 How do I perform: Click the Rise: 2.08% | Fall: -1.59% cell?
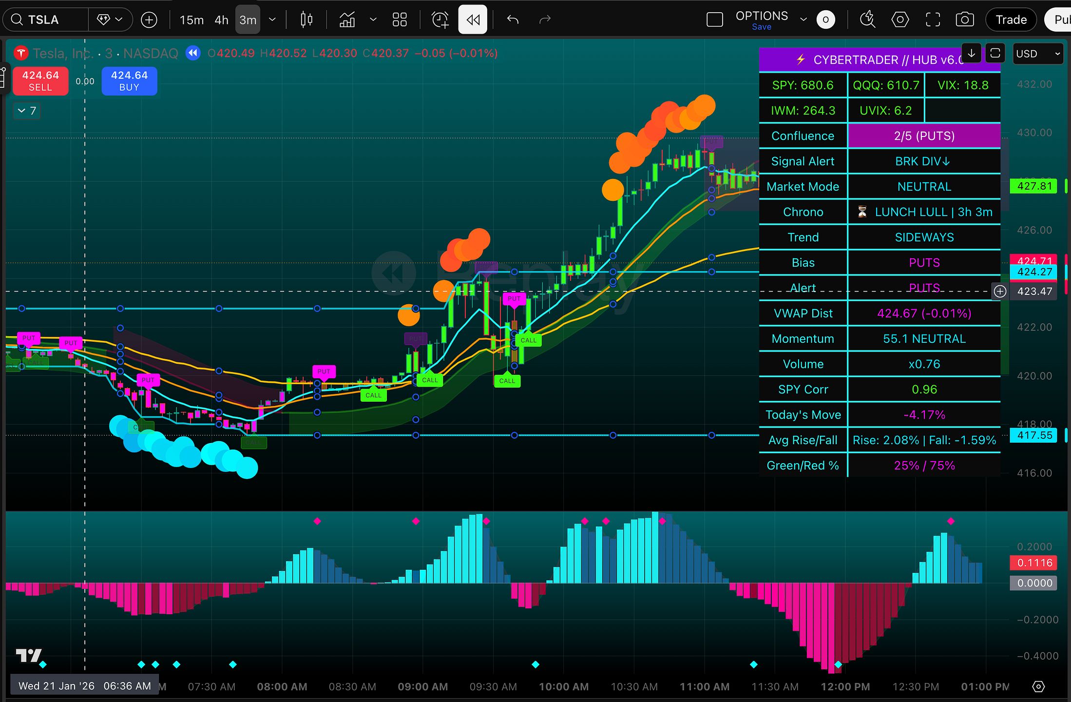[x=924, y=440]
